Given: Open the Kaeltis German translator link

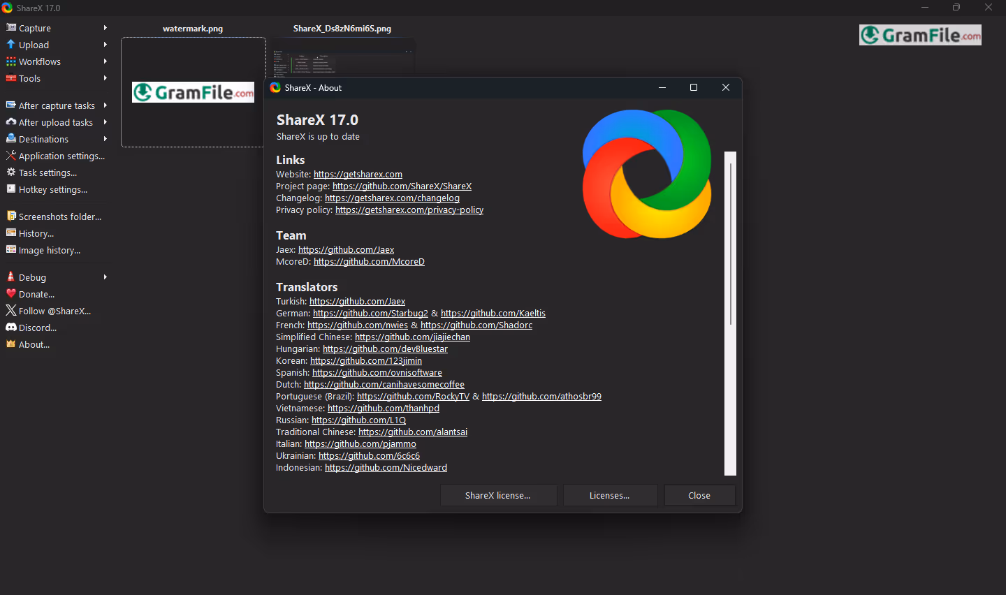Looking at the screenshot, I should [493, 314].
